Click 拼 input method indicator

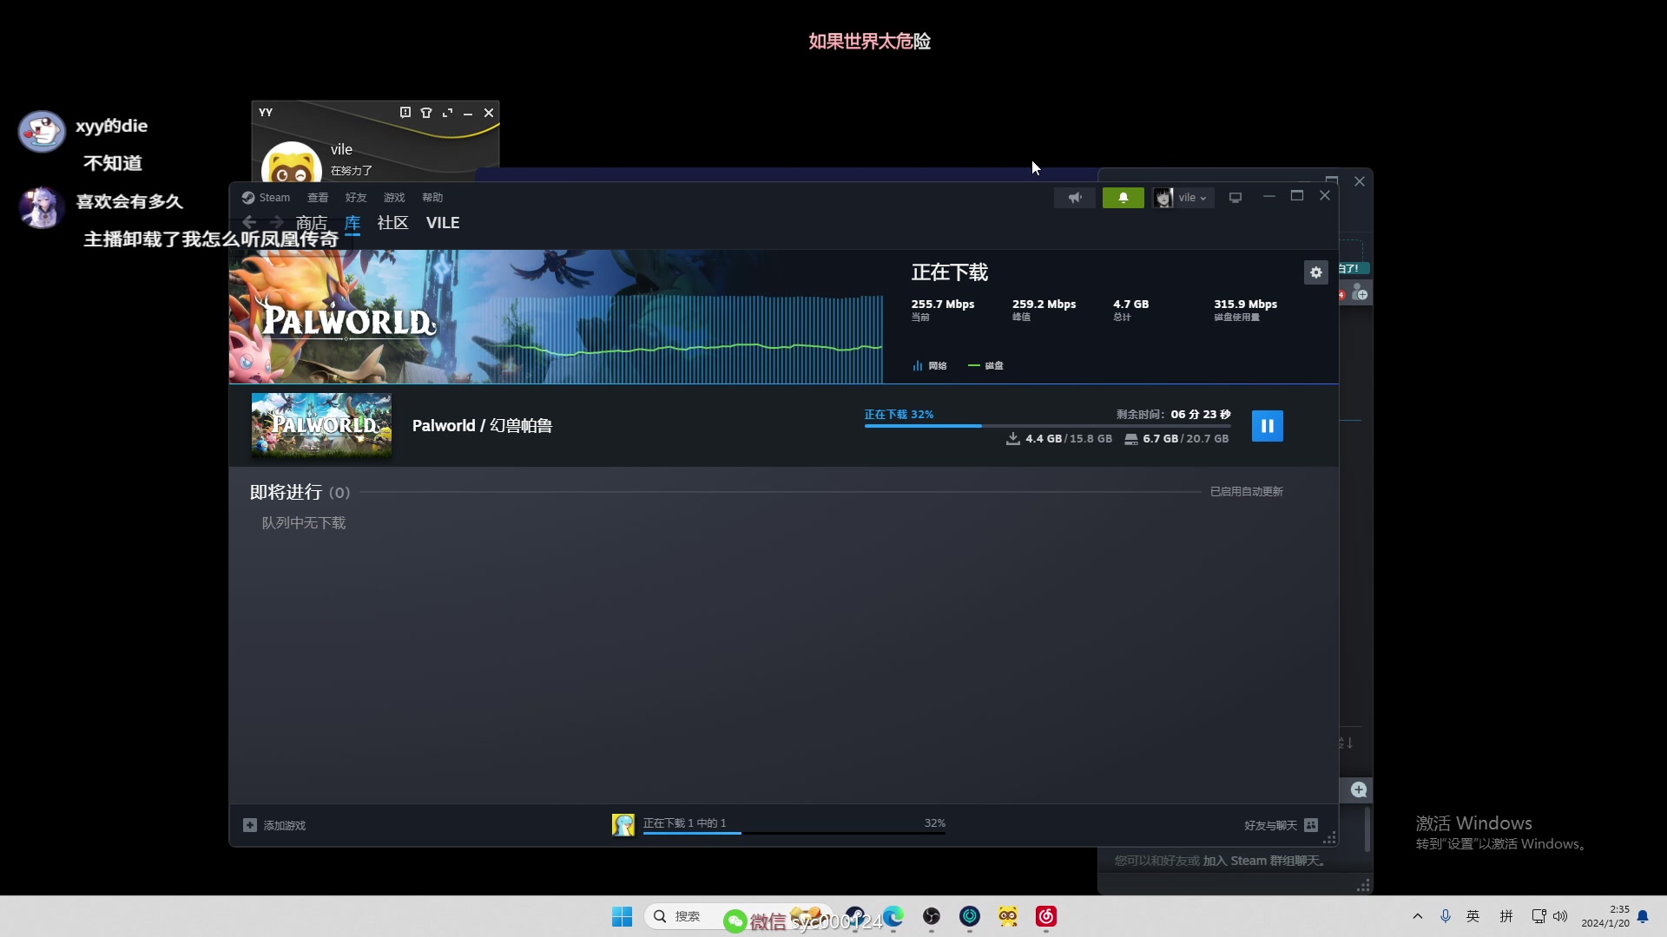tap(1506, 916)
